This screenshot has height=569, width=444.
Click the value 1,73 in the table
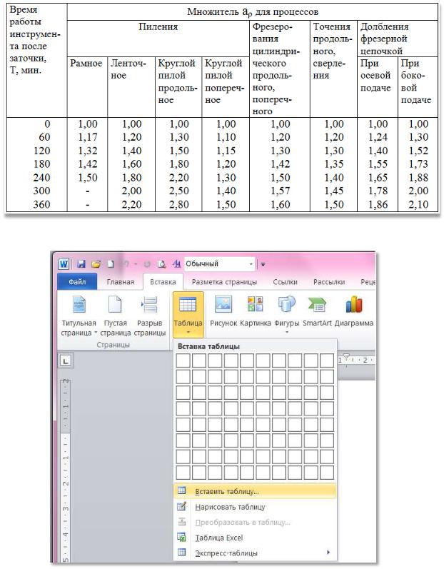point(418,164)
